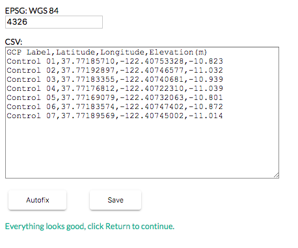Place cursor on the Control 04 row
The image size is (298, 248).
tap(115, 88)
